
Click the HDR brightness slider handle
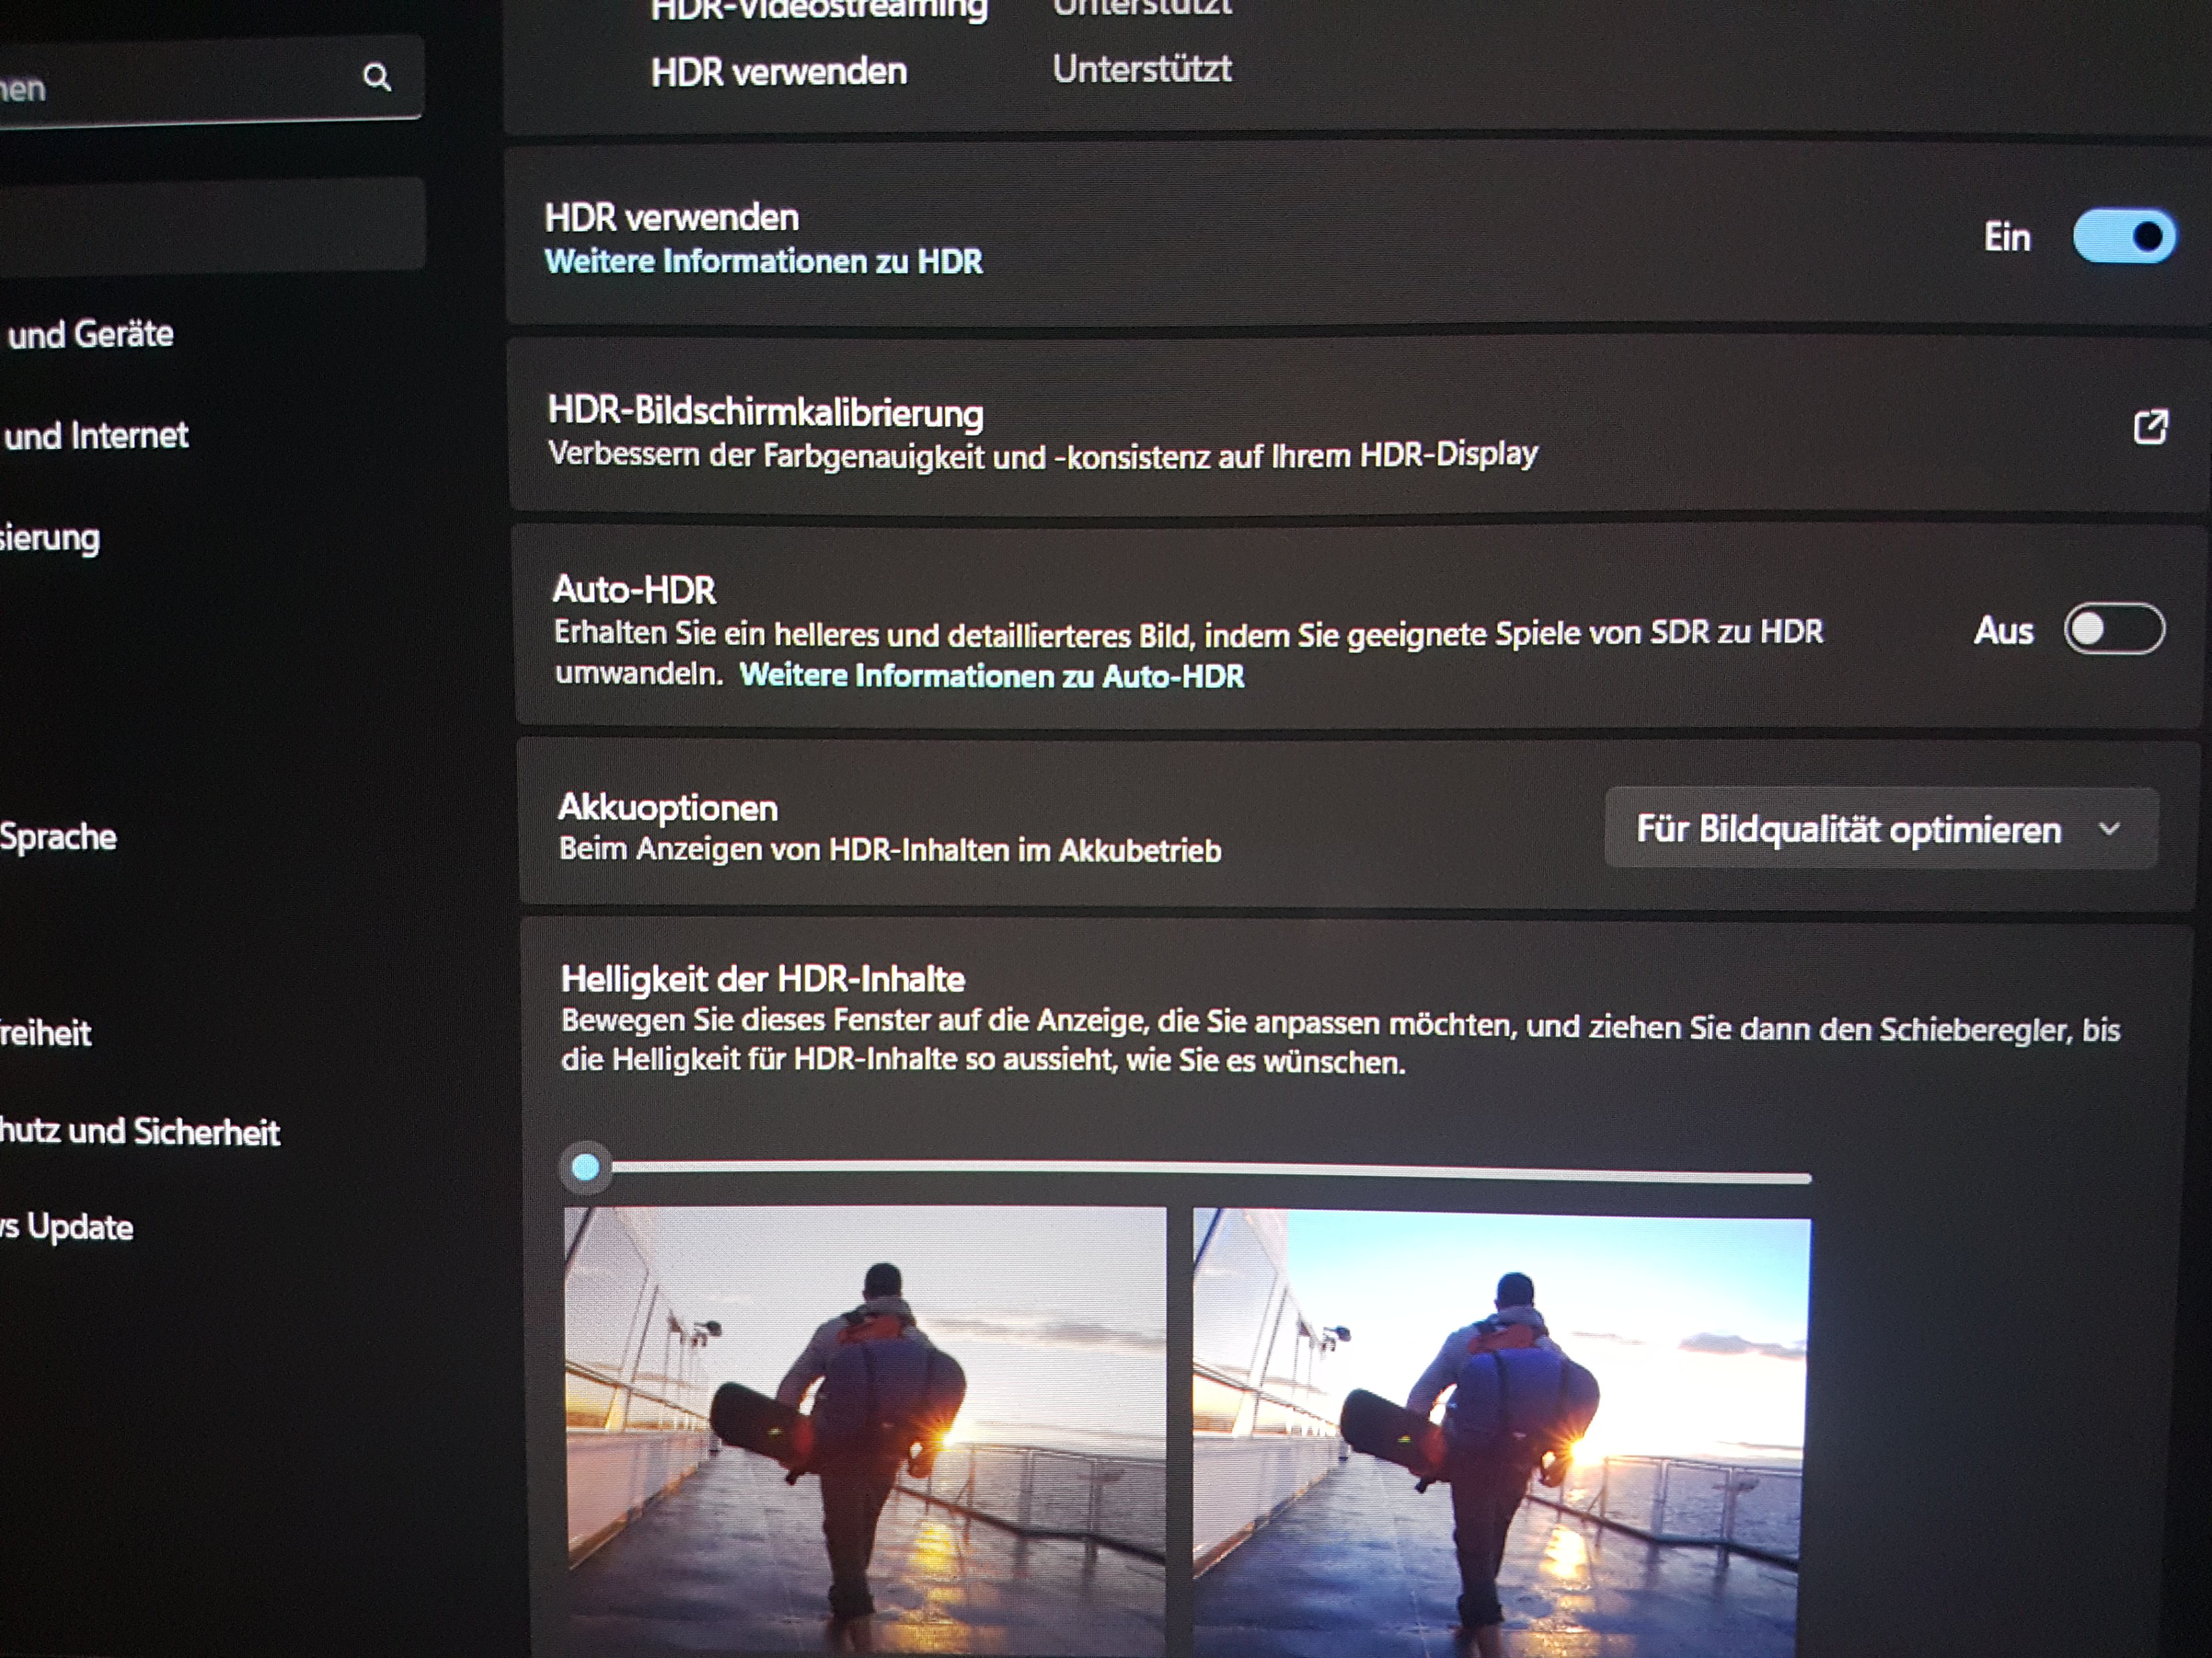(x=586, y=1166)
